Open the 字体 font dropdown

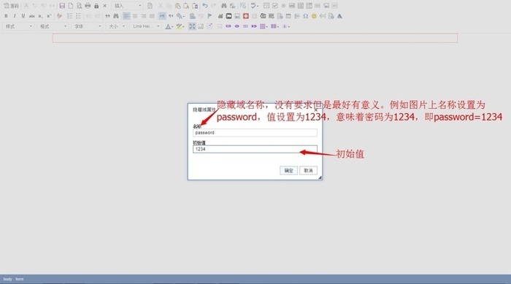pos(87,26)
